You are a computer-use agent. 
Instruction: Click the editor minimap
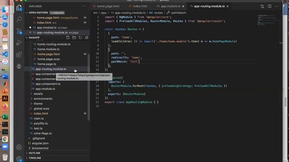coord(268,19)
